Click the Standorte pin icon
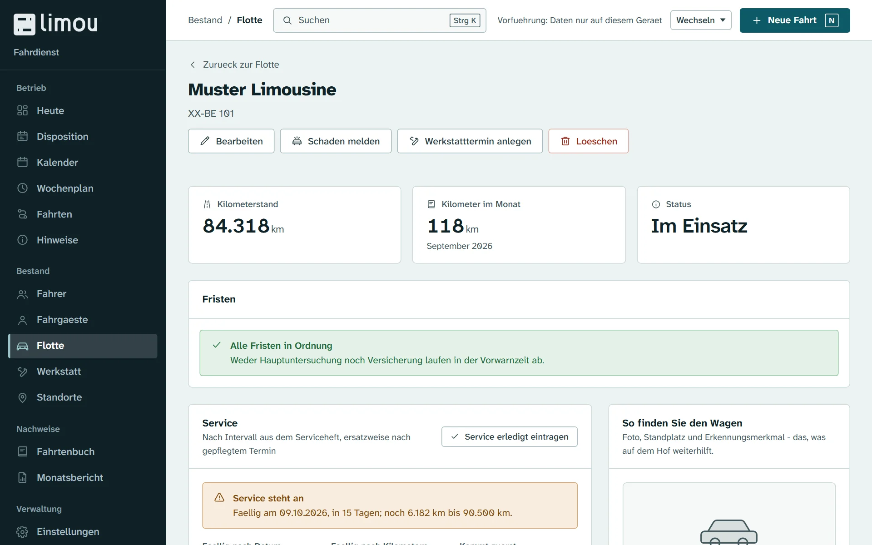This screenshot has height=545, width=872. pyautogui.click(x=22, y=397)
